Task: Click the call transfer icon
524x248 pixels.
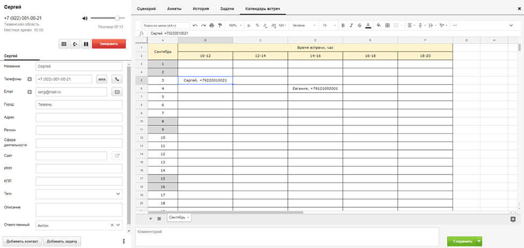Action: click(75, 44)
